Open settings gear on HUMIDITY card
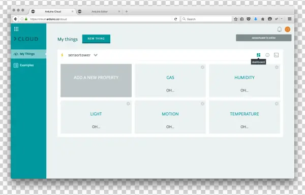305x195 pixels. tap(277, 67)
